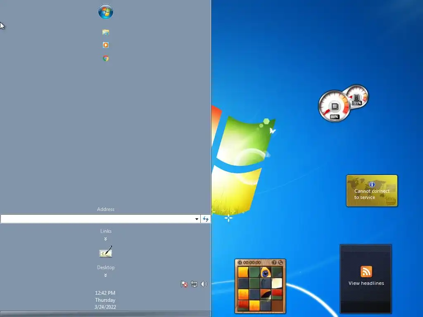Click the Show desktop strip below the clock

coord(105,314)
